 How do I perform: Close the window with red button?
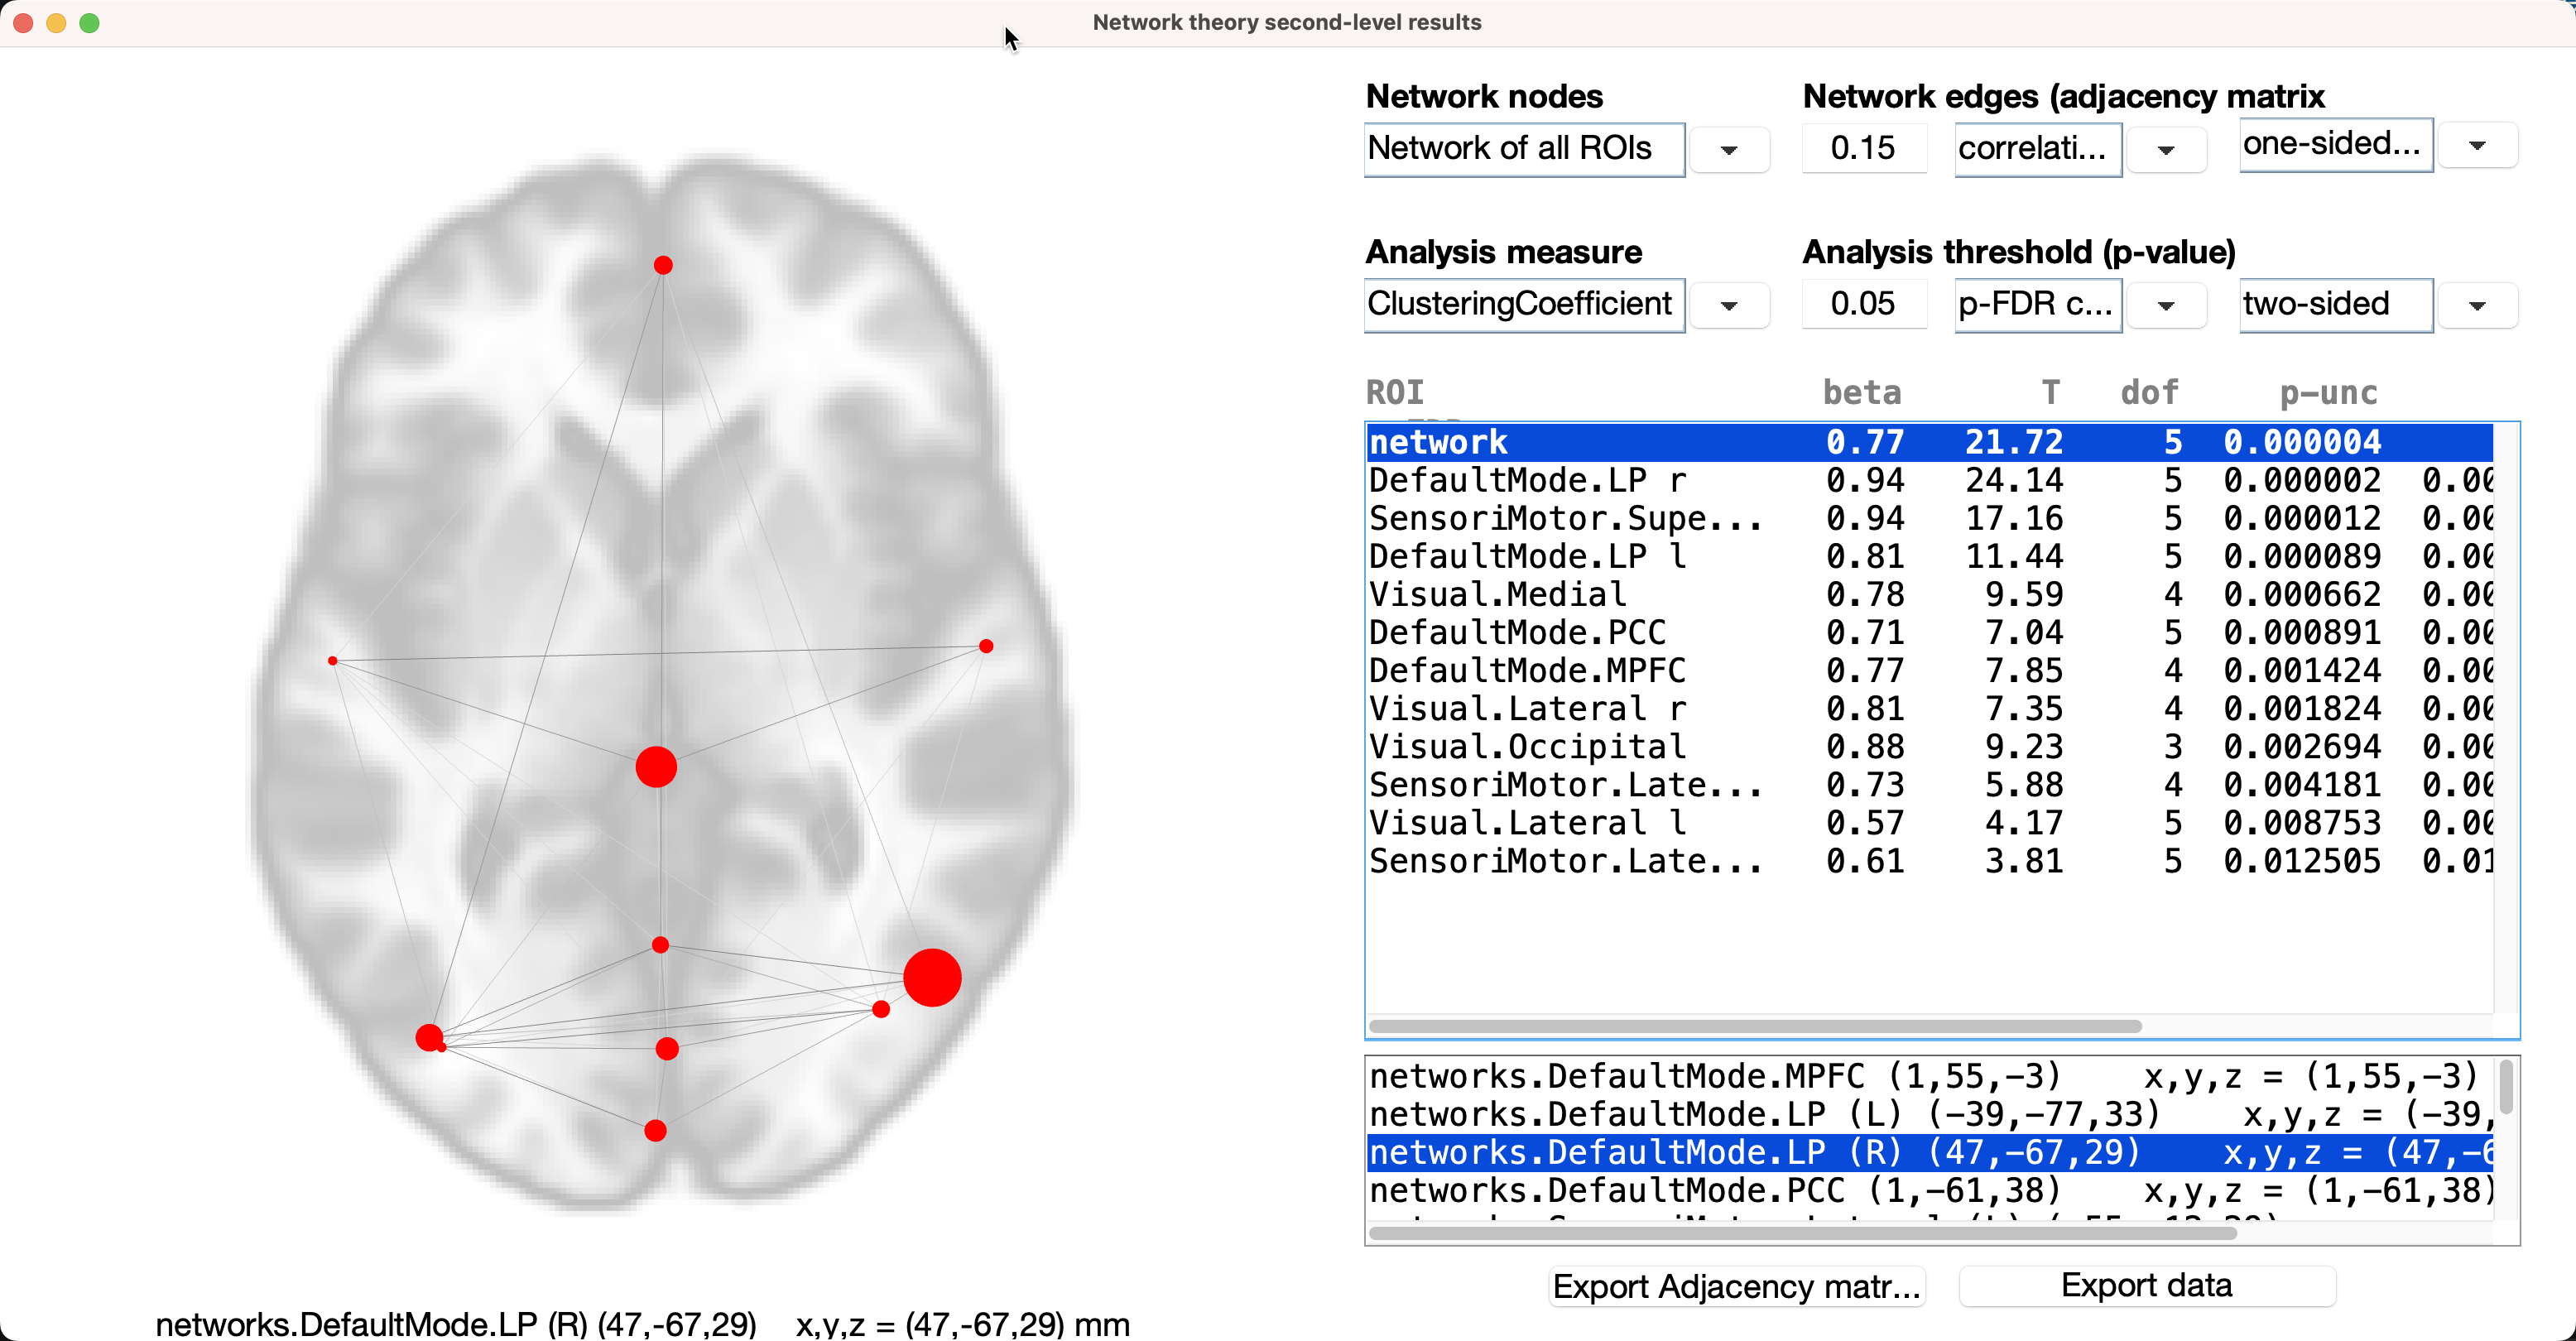[24, 23]
